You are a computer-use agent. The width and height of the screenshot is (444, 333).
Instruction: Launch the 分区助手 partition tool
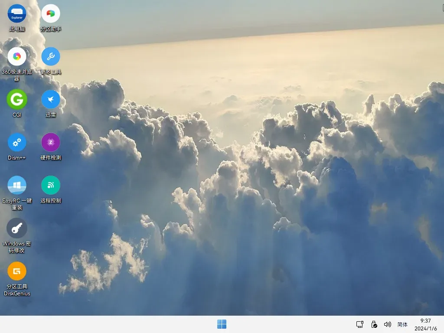(x=51, y=13)
